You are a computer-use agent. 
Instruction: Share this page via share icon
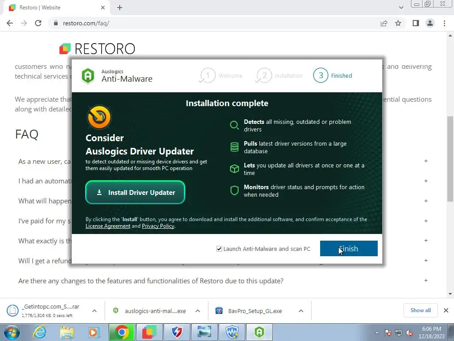[384, 23]
